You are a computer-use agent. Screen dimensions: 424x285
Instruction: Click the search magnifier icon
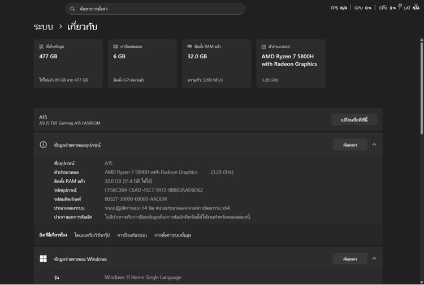(x=72, y=9)
